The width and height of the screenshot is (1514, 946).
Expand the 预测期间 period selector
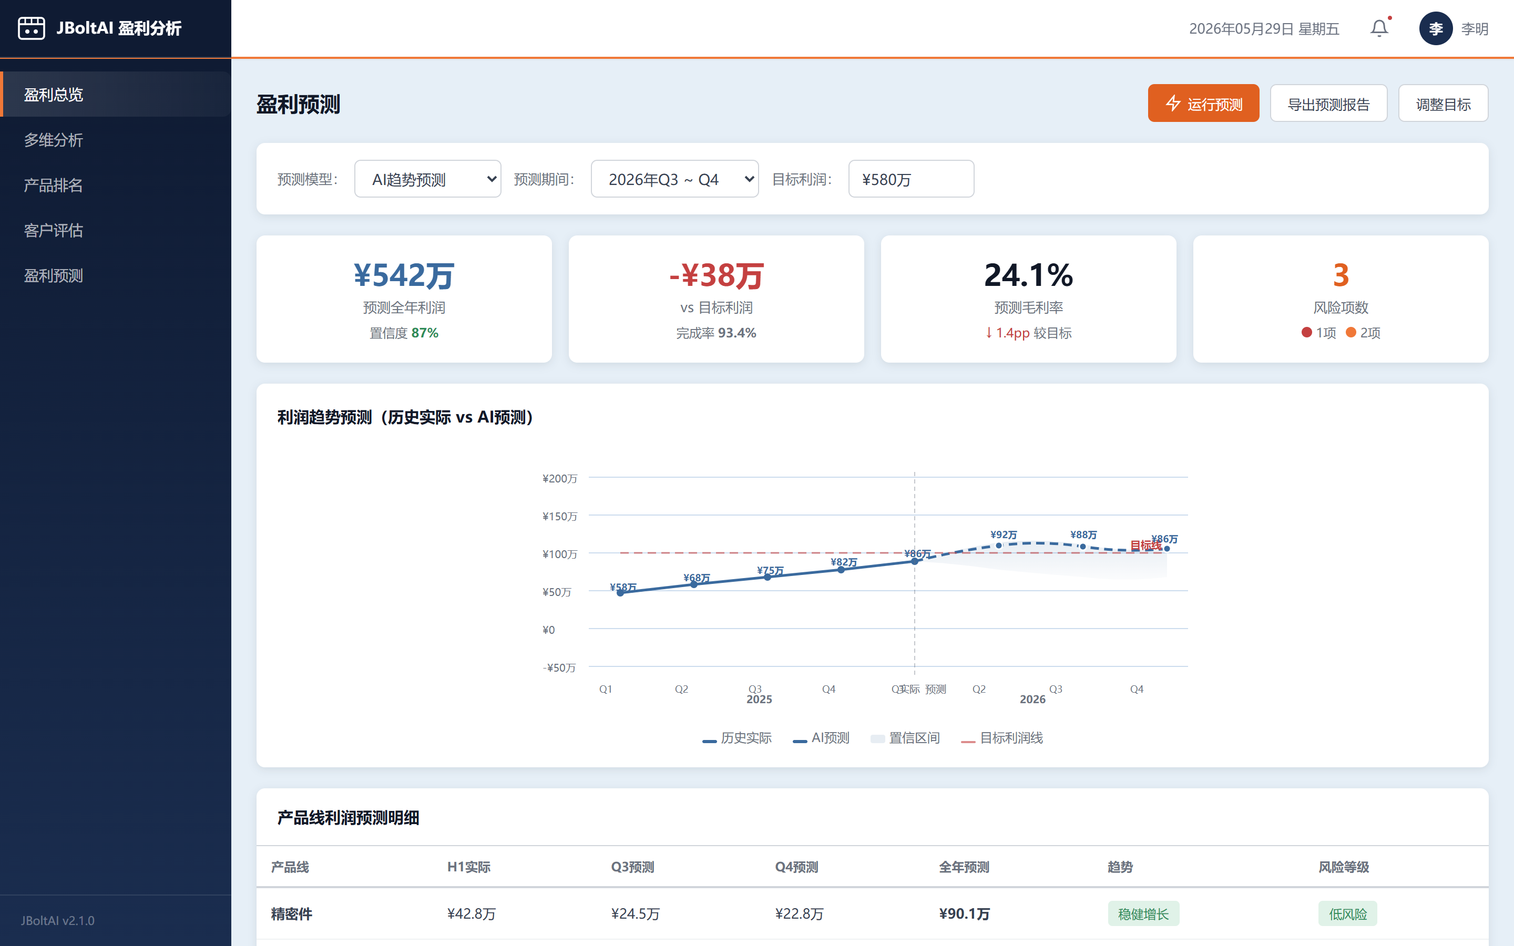point(674,179)
